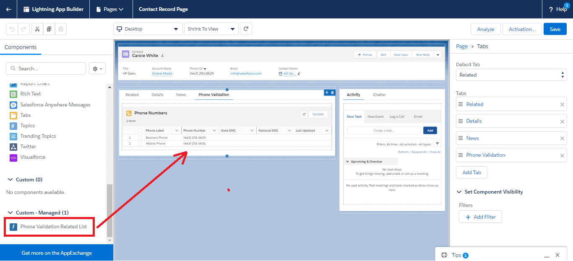Open the component settings gear menu

tap(97, 69)
